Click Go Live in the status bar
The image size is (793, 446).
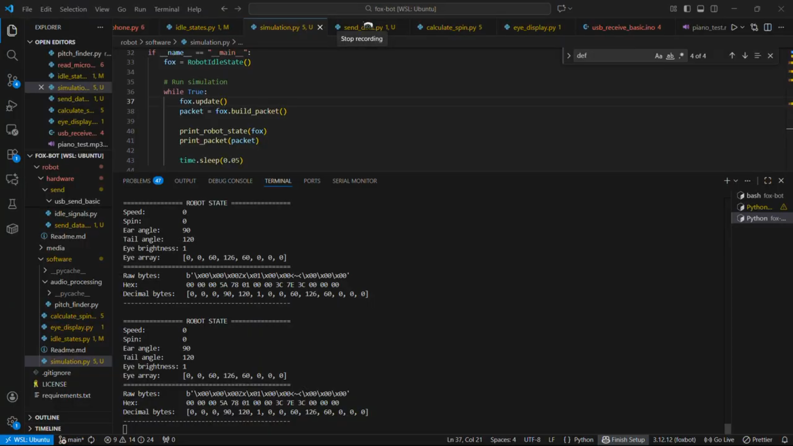click(x=719, y=439)
